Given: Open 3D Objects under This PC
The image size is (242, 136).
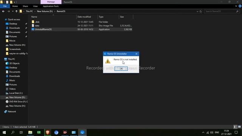Looking at the screenshot, I should click(x=14, y=63).
